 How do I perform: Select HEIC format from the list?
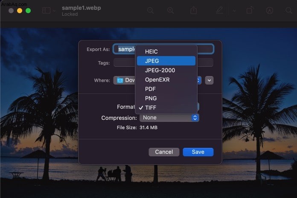pyautogui.click(x=166, y=51)
